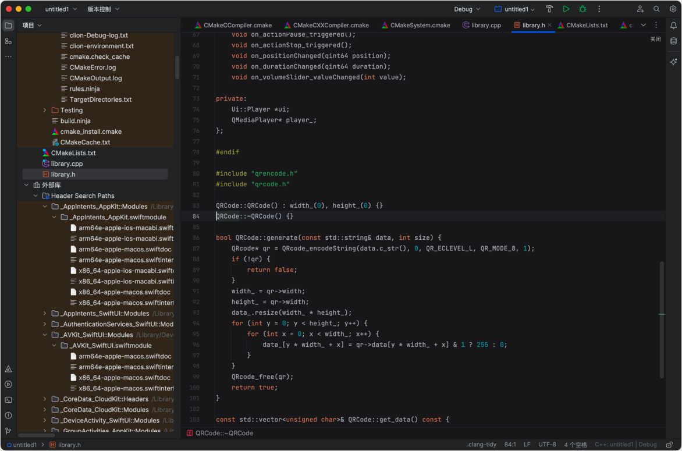Click untitled1 breadcrumb in navigation bar
This screenshot has width=682, height=451.
(x=22, y=445)
